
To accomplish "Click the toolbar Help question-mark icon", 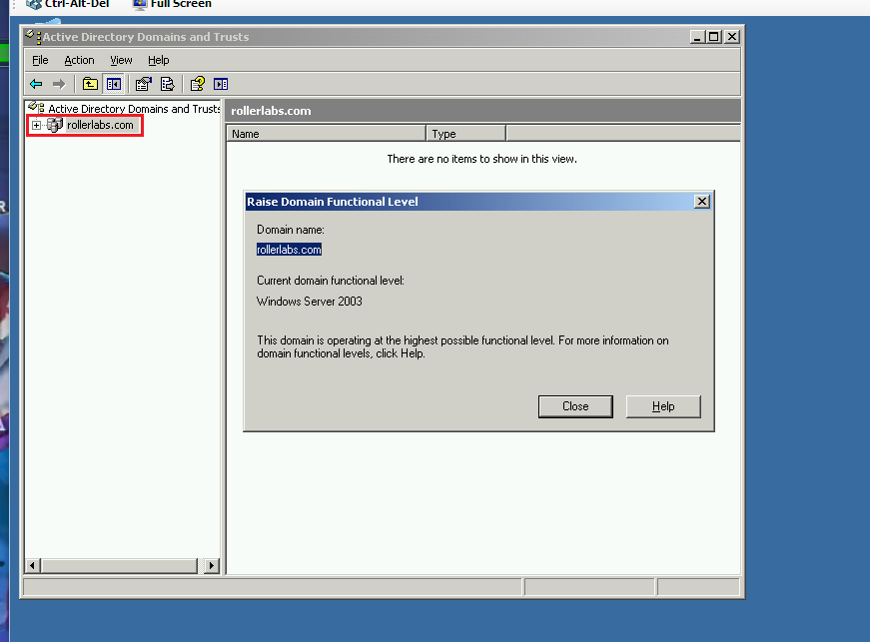I will tap(198, 84).
